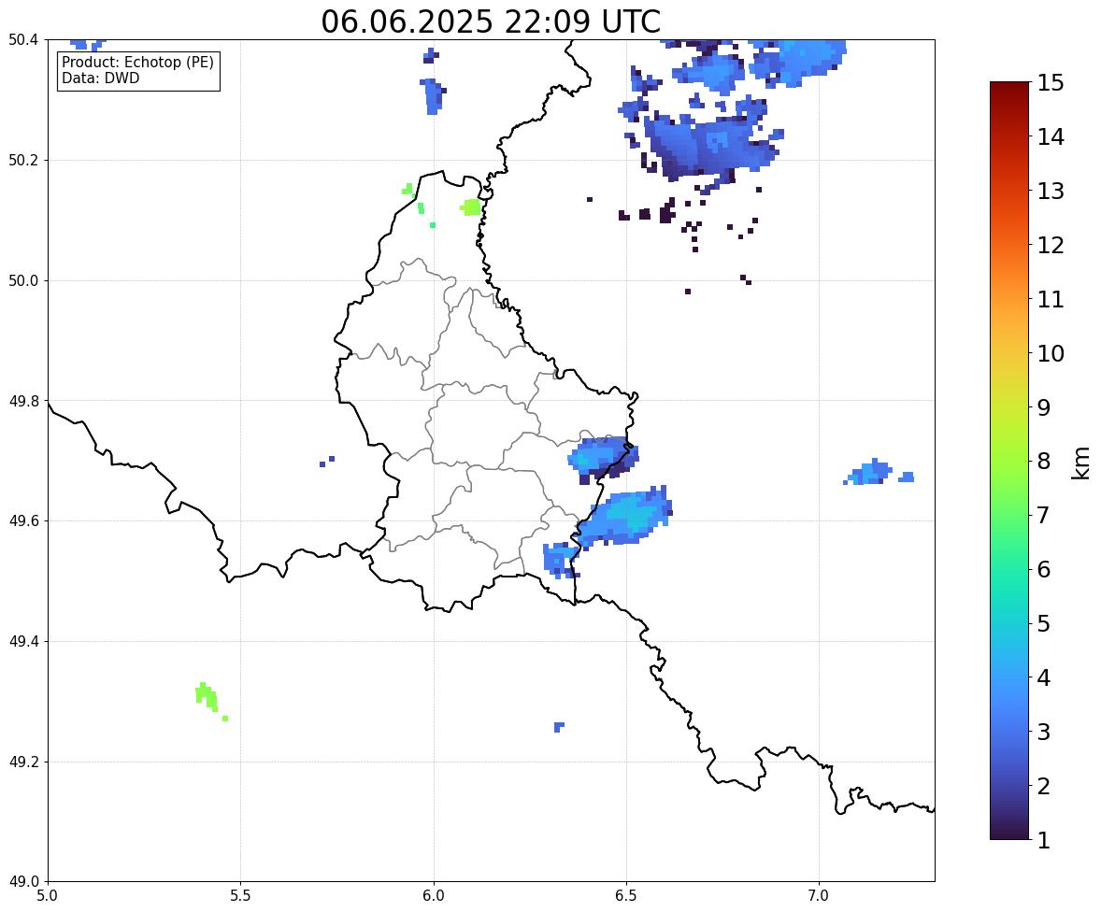
Task: Click the bright green echo blob near 50.1 latitude
Action: pyautogui.click(x=471, y=207)
